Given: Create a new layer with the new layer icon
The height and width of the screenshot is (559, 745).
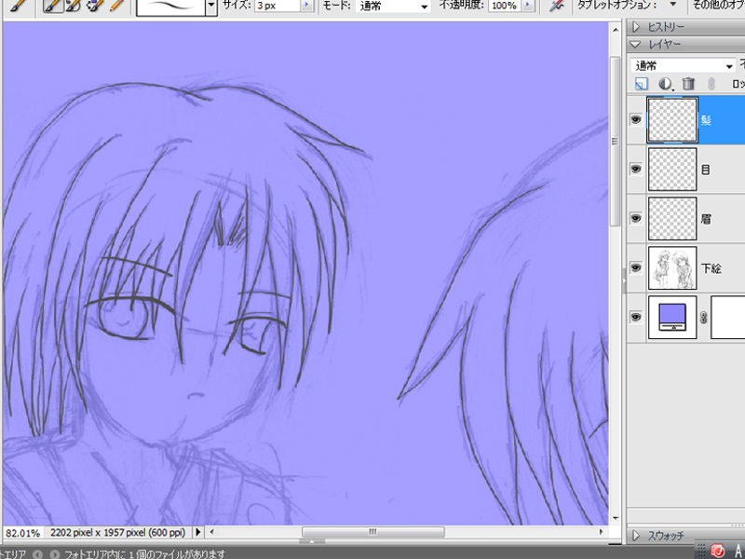Looking at the screenshot, I should [x=641, y=84].
